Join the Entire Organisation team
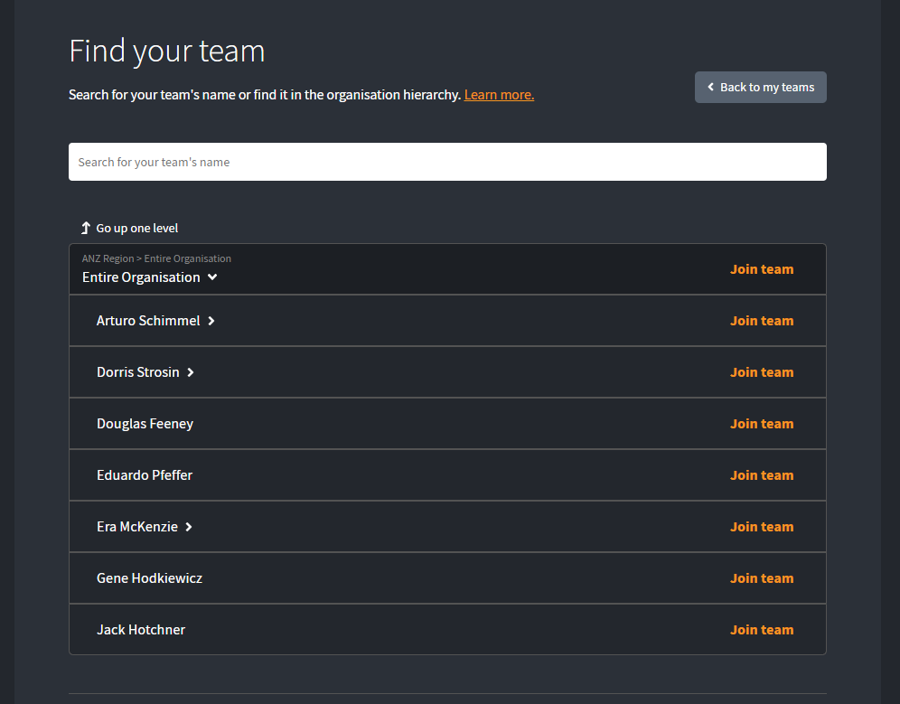The height and width of the screenshot is (704, 900). [762, 269]
